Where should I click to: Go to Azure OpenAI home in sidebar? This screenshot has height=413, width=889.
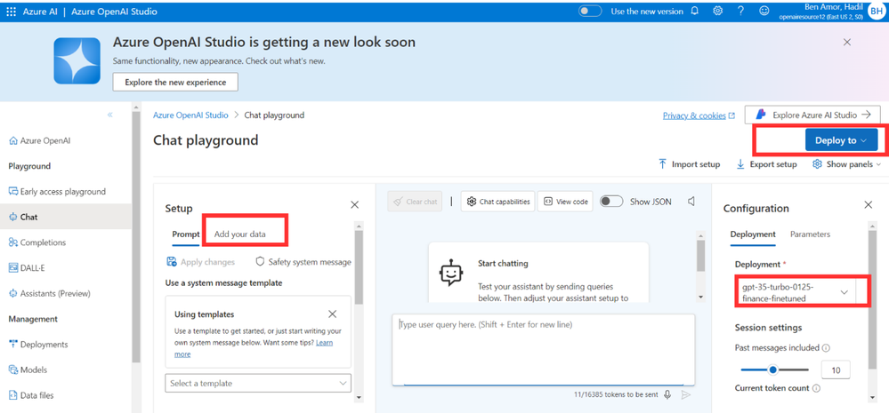click(40, 141)
